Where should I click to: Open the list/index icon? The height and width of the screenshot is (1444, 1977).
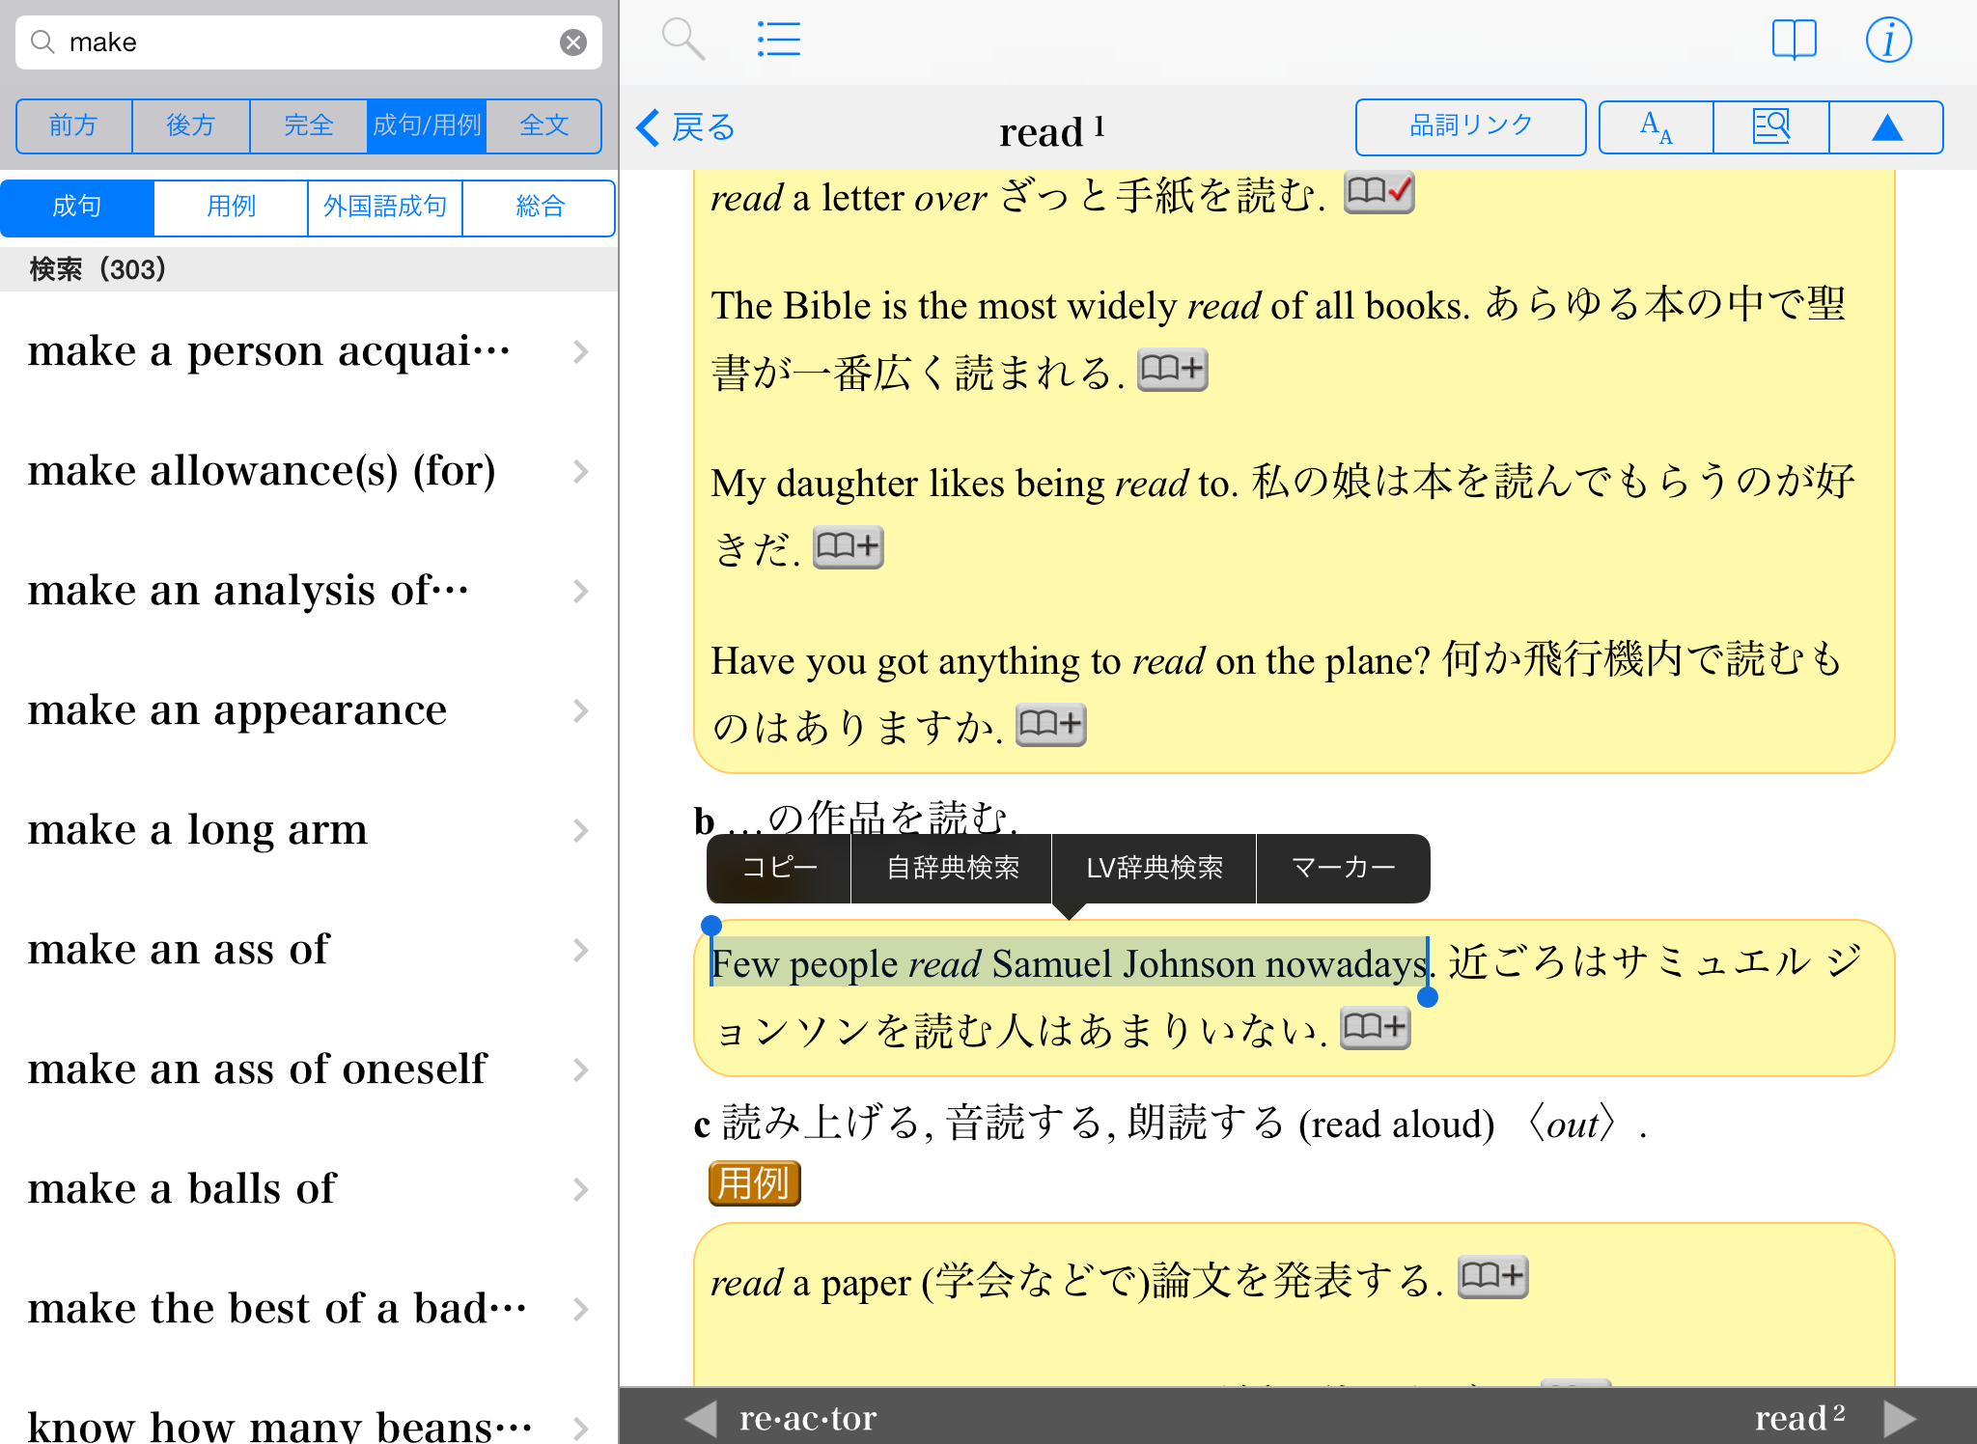click(778, 40)
